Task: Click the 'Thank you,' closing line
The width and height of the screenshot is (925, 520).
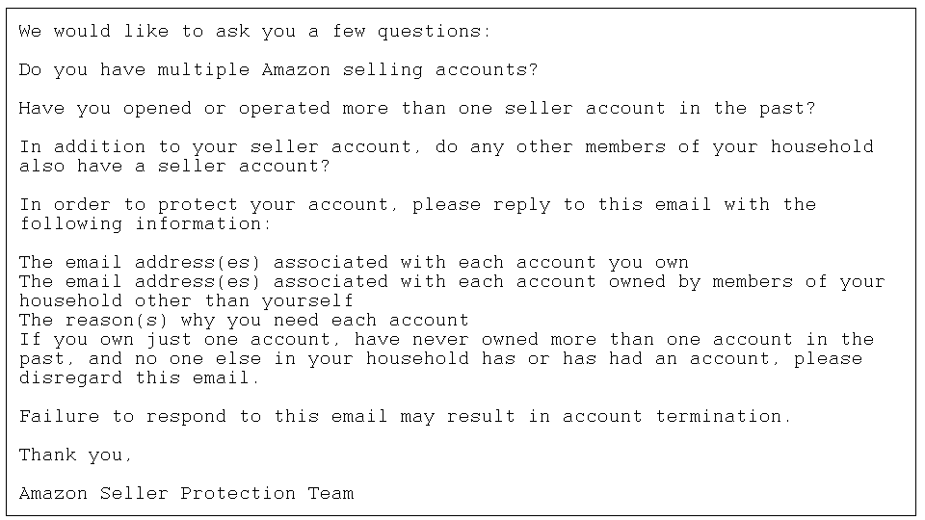Action: coord(75,455)
